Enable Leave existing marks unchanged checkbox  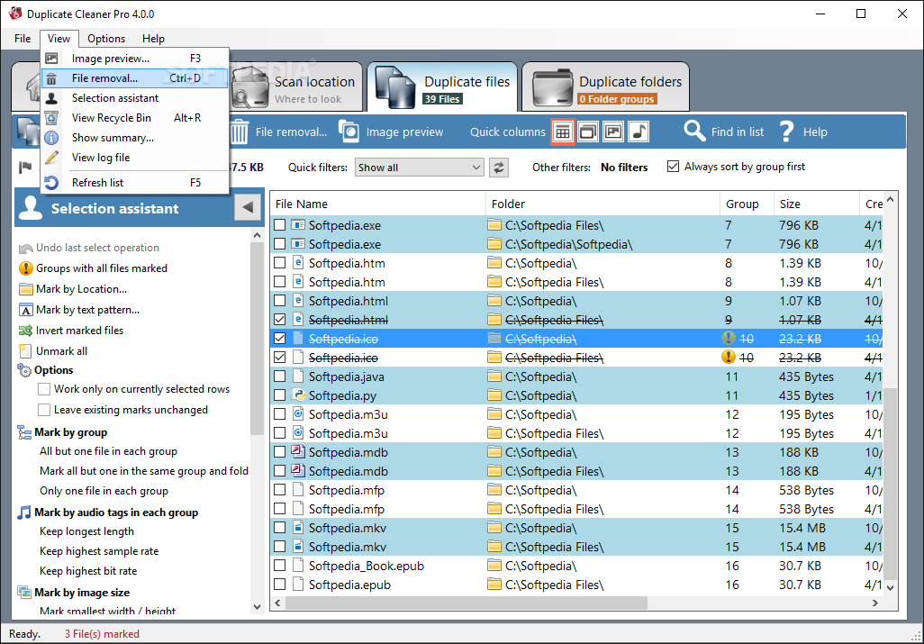coord(43,410)
